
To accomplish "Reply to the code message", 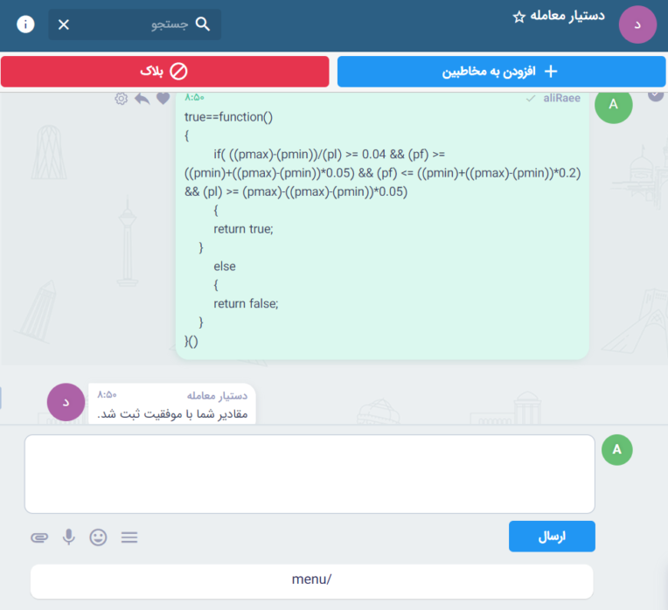I will 143,99.
